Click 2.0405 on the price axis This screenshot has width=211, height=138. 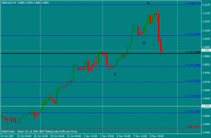click(x=206, y=133)
